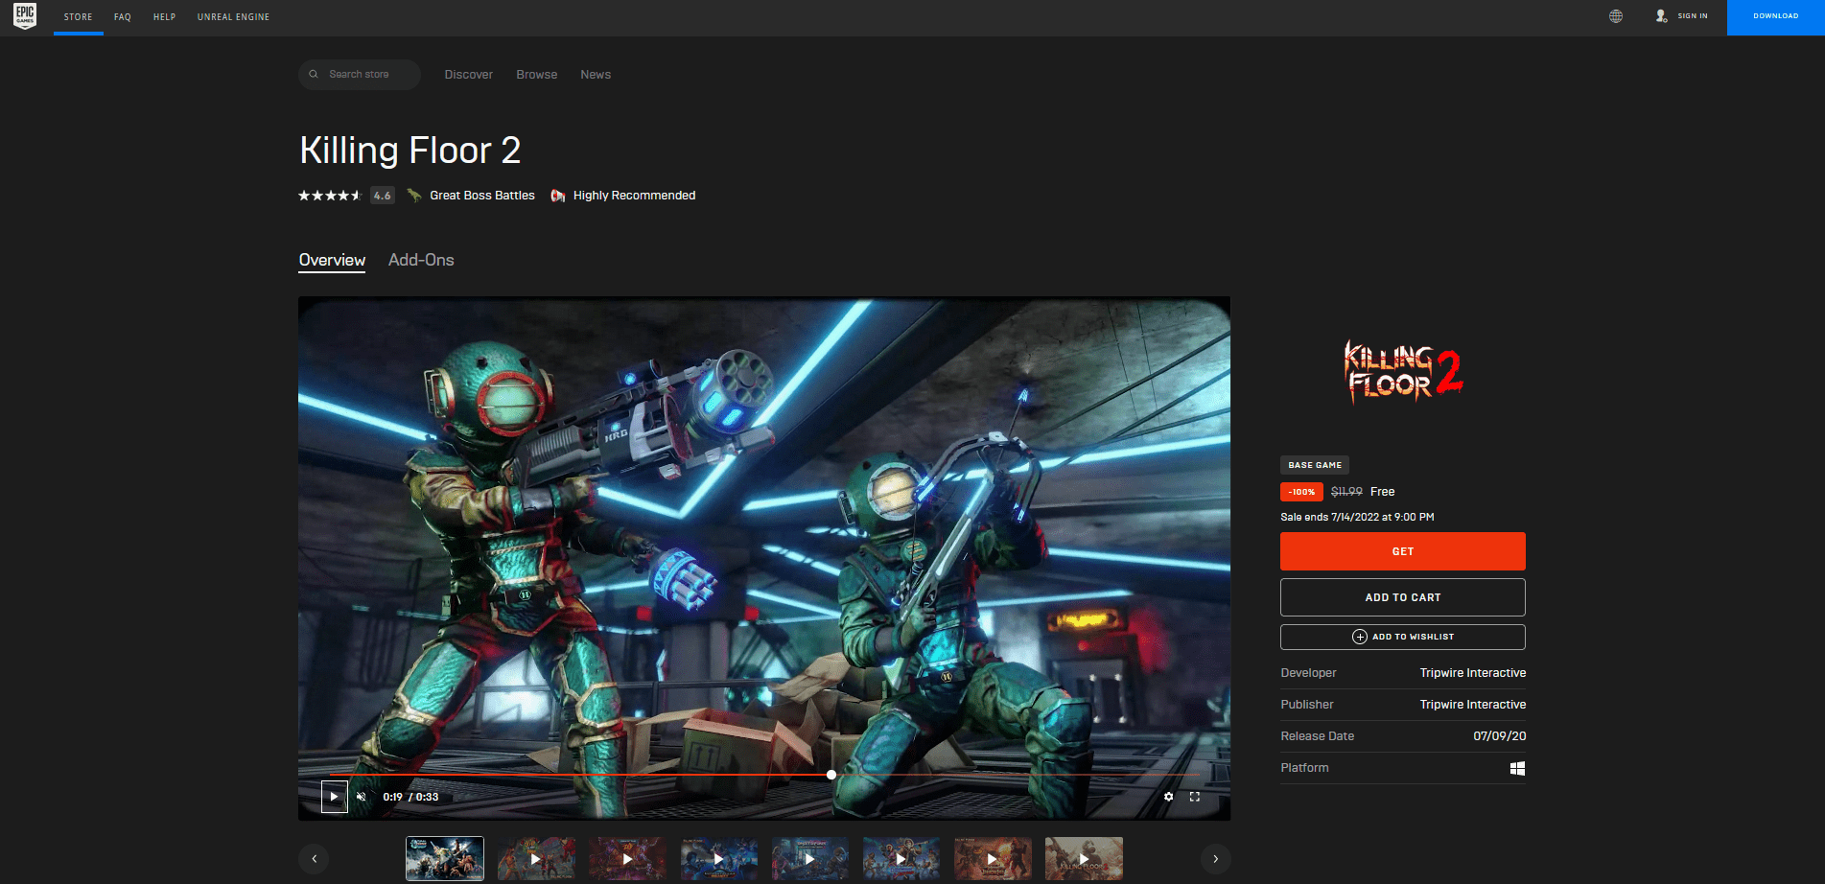The height and width of the screenshot is (884, 1825).
Task: Select the second thumbnail in the carousel
Action: tap(536, 859)
